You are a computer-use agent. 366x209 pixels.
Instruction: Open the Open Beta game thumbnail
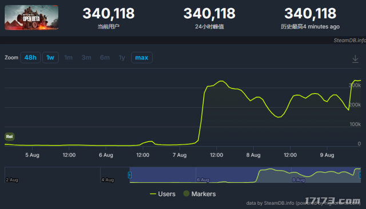click(31, 18)
